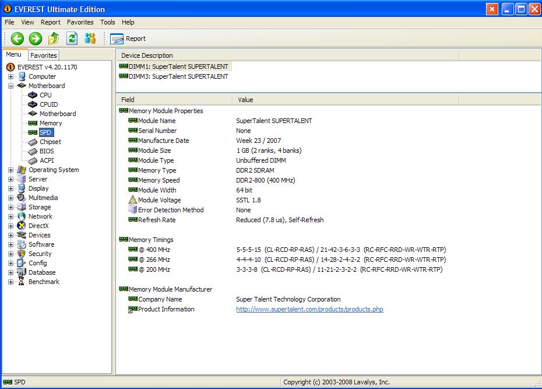542x389 pixels.
Task: Expand the Benchmark node
Action: (10, 282)
